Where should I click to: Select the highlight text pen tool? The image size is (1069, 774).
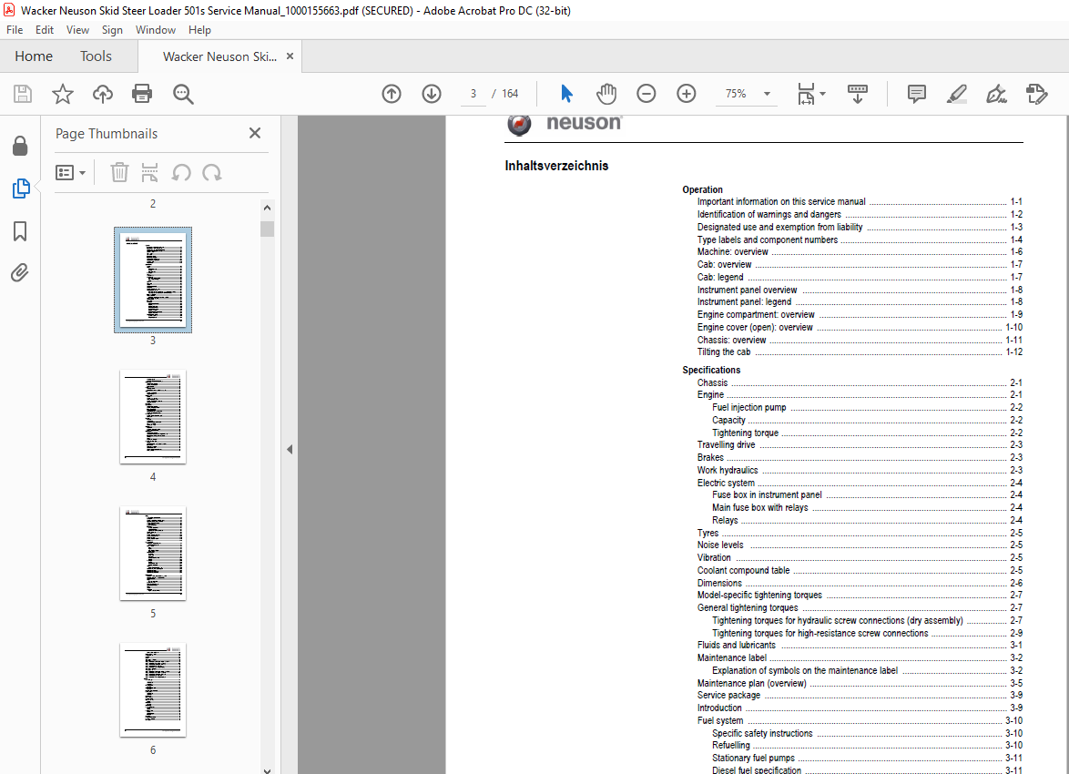957,94
